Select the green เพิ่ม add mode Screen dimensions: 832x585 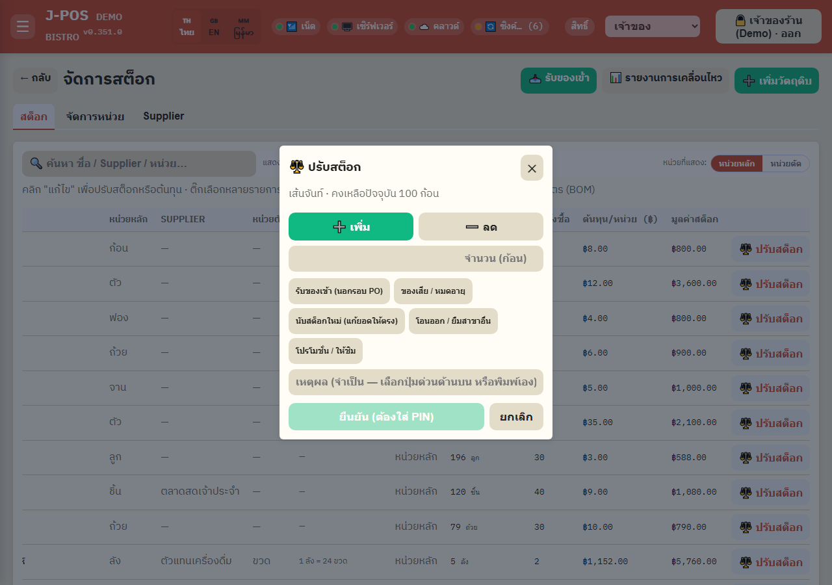[351, 227]
